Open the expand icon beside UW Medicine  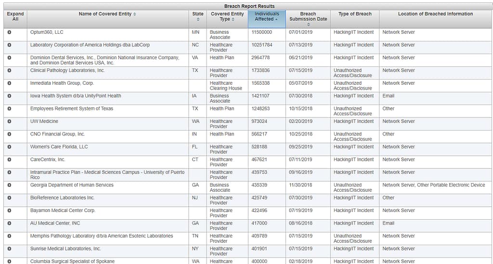pos(9,121)
